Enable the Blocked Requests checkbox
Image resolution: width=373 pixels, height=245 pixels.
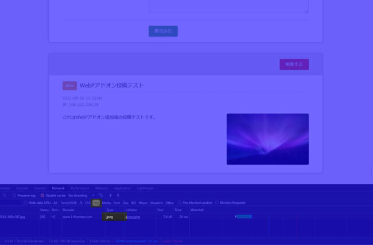(x=217, y=203)
